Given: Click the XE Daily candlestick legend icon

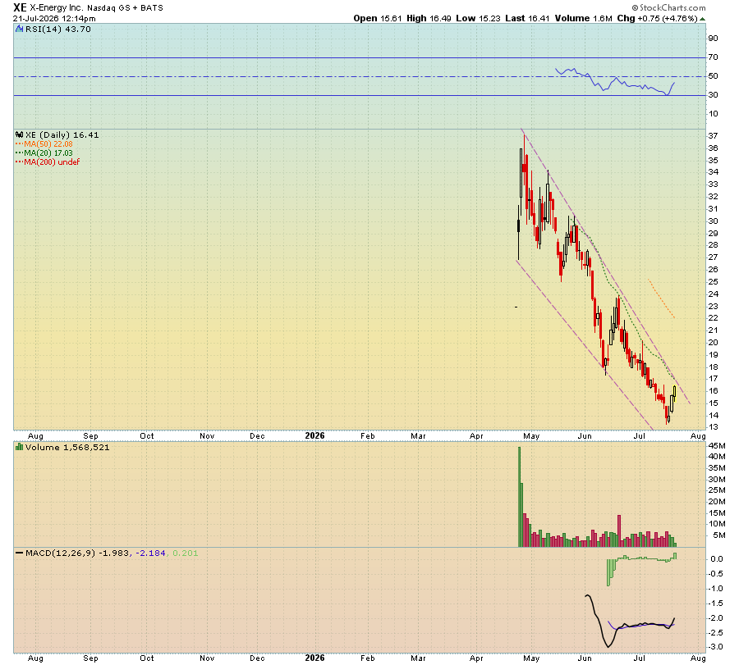Looking at the screenshot, I should (x=20, y=135).
